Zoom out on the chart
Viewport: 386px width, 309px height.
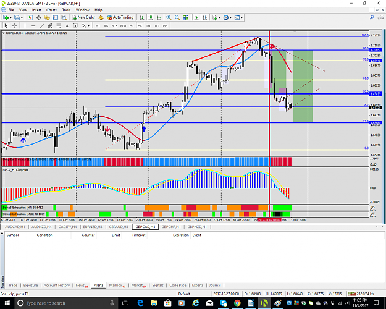coord(177,17)
